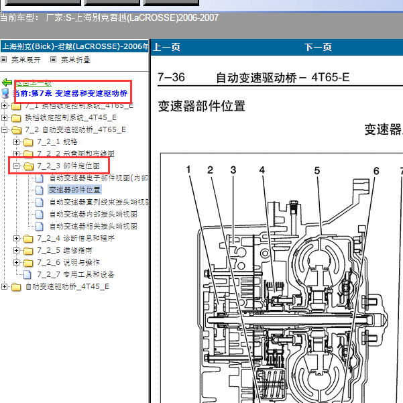Image resolution: width=403 pixels, height=403 pixels.
Task: Click folder icon of 7_2 自动变速驱动桥_4T65_E
Action: coord(17,130)
